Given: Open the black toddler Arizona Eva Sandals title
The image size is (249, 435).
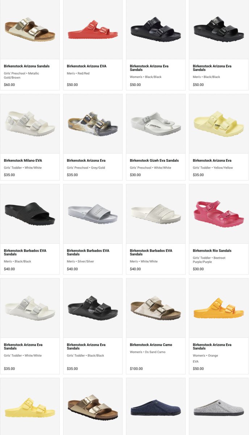Looking at the screenshot, I should click(86, 347).
